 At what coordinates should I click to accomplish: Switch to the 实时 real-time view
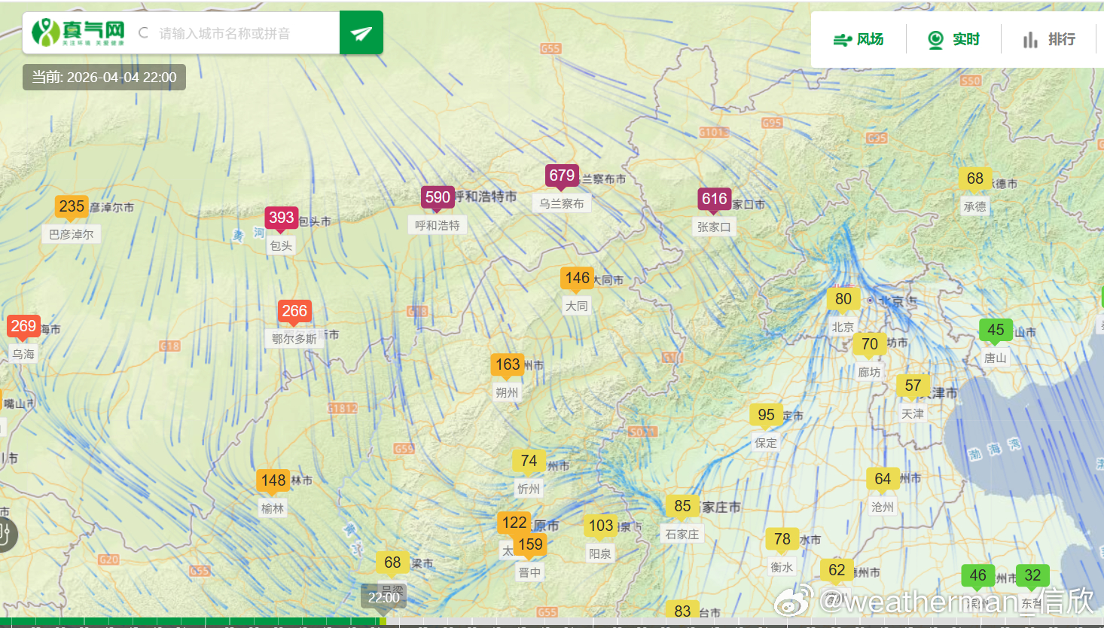pyautogui.click(x=953, y=39)
